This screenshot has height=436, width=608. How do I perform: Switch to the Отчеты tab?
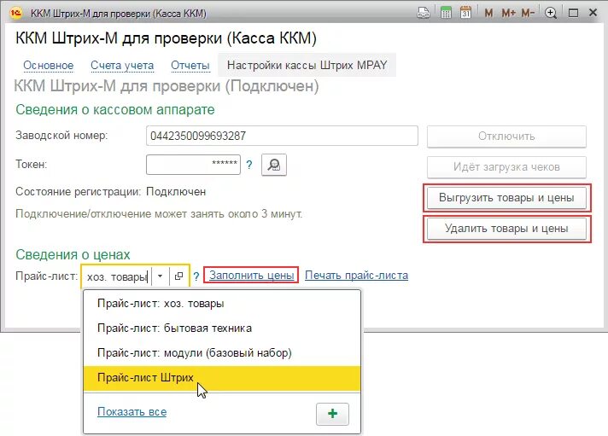pos(190,65)
